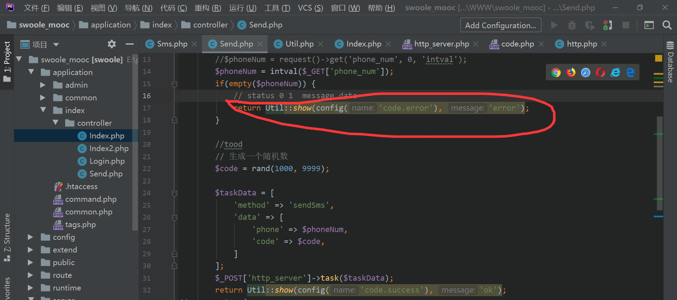Collapse the swoole_mooc root folder
Screen dimensions: 677x300
click(x=19, y=59)
